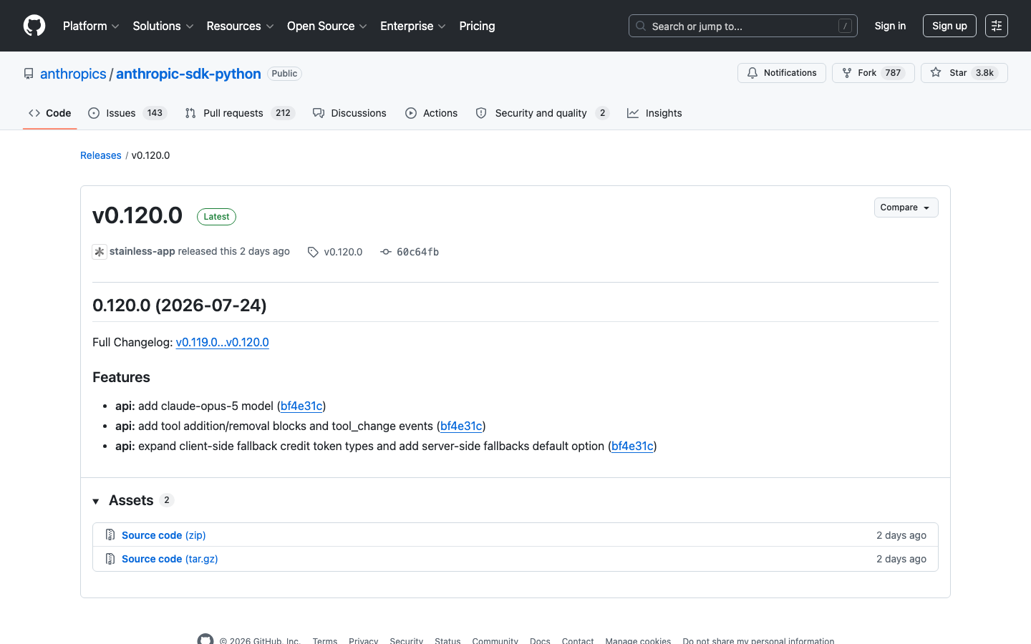
Task: Click the Public visibility label
Action: 284,74
